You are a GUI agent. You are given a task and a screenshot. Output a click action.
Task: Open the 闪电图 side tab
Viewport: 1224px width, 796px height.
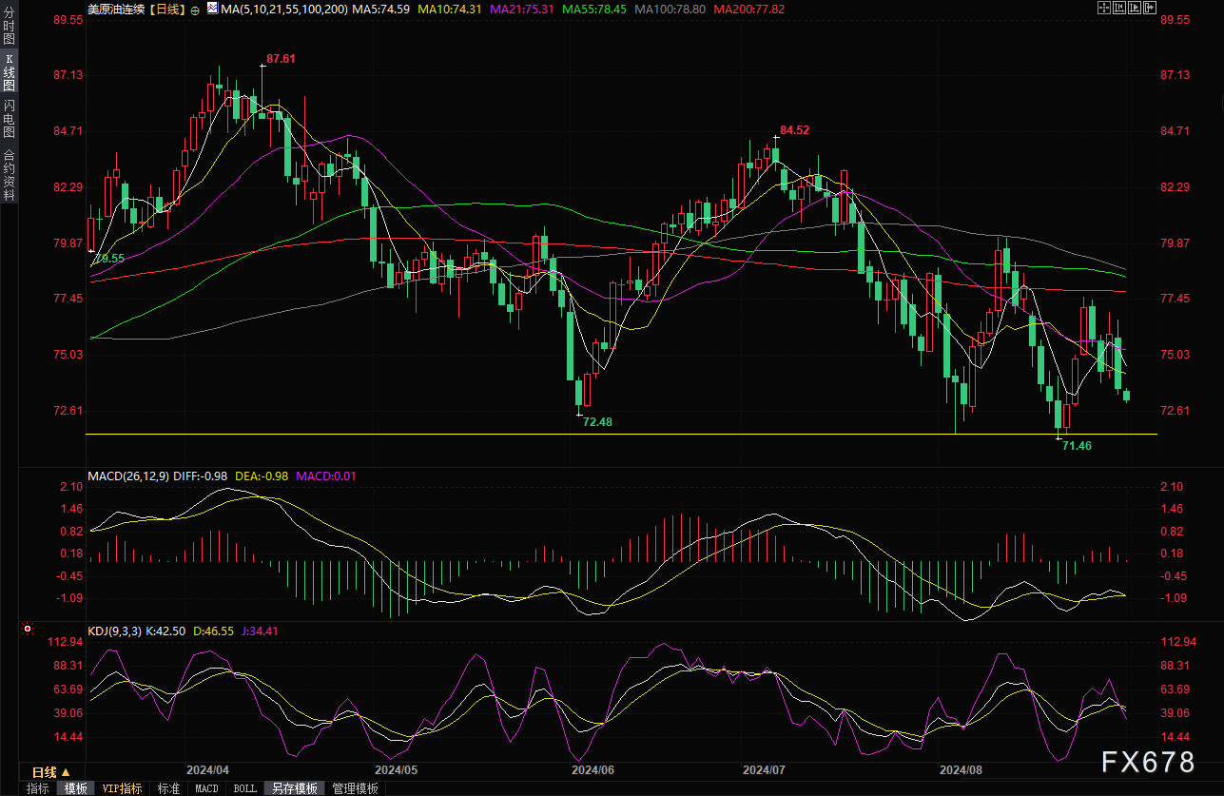9,119
